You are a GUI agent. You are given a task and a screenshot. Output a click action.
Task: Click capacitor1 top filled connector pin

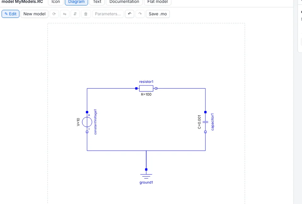coord(205,112)
